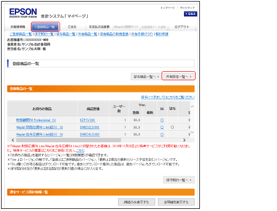Click the 継続のみ表示する button

[137, 202]
